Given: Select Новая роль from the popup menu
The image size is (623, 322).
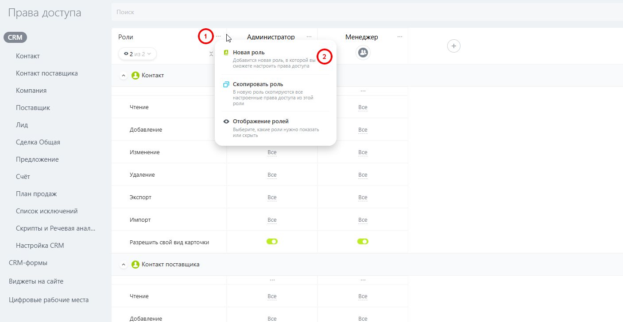Looking at the screenshot, I should [249, 53].
